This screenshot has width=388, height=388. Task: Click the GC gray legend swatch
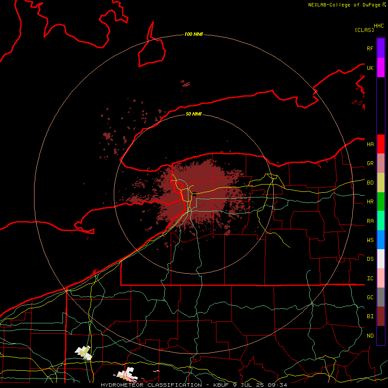pyautogui.click(x=381, y=297)
